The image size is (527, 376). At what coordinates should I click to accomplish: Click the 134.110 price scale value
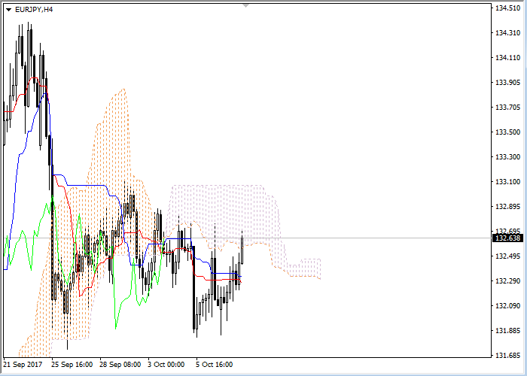click(x=508, y=58)
